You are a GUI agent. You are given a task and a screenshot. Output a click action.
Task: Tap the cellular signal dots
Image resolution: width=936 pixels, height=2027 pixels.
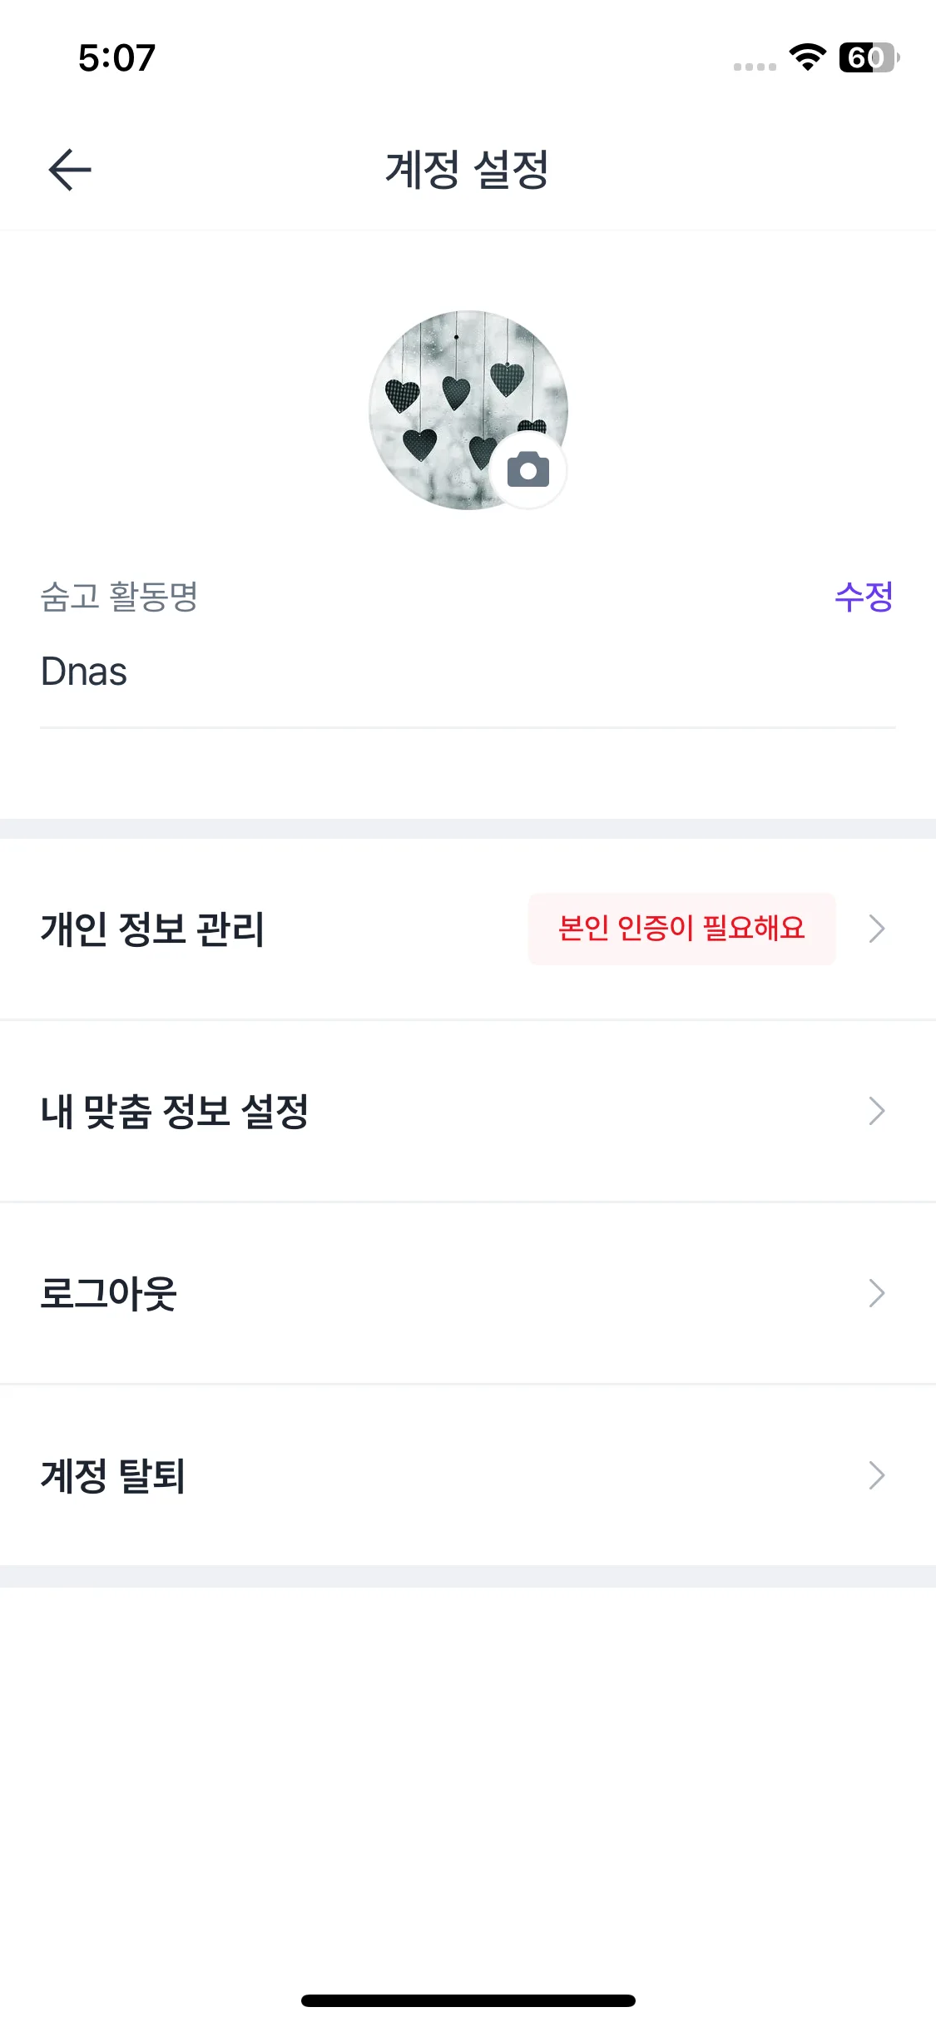click(x=755, y=67)
